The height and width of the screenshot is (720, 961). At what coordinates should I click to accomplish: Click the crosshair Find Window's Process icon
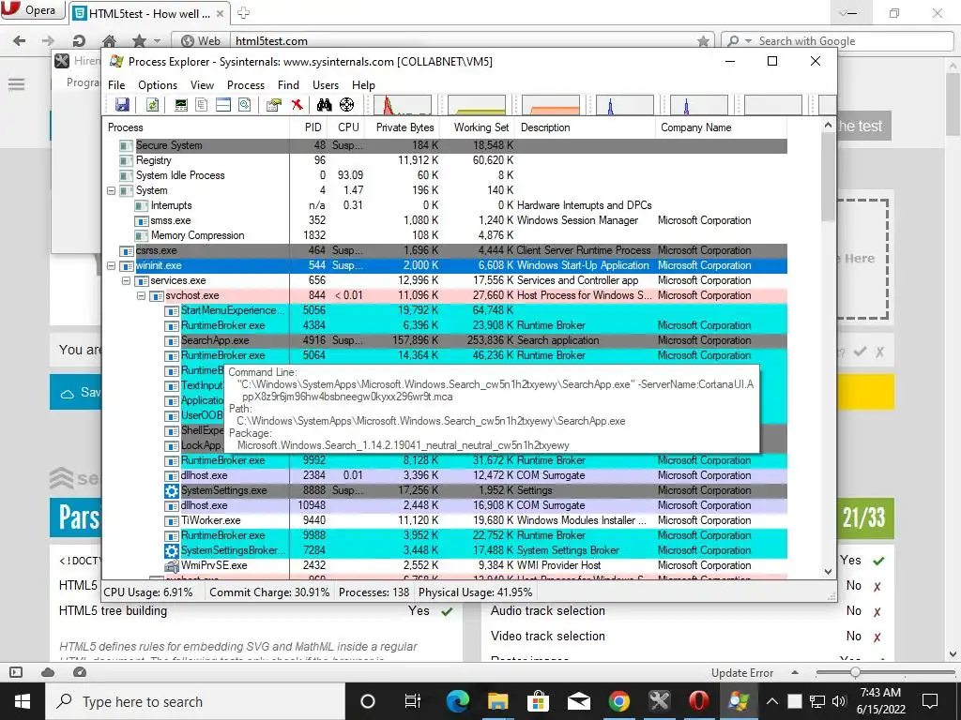(x=347, y=105)
